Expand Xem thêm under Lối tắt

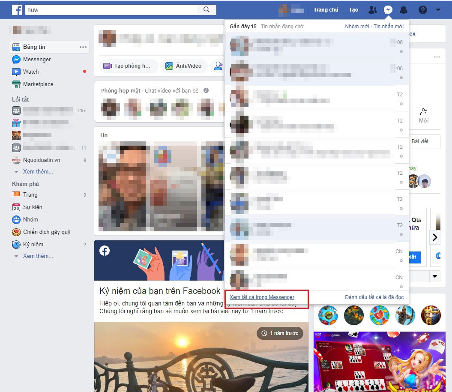pyautogui.click(x=38, y=171)
